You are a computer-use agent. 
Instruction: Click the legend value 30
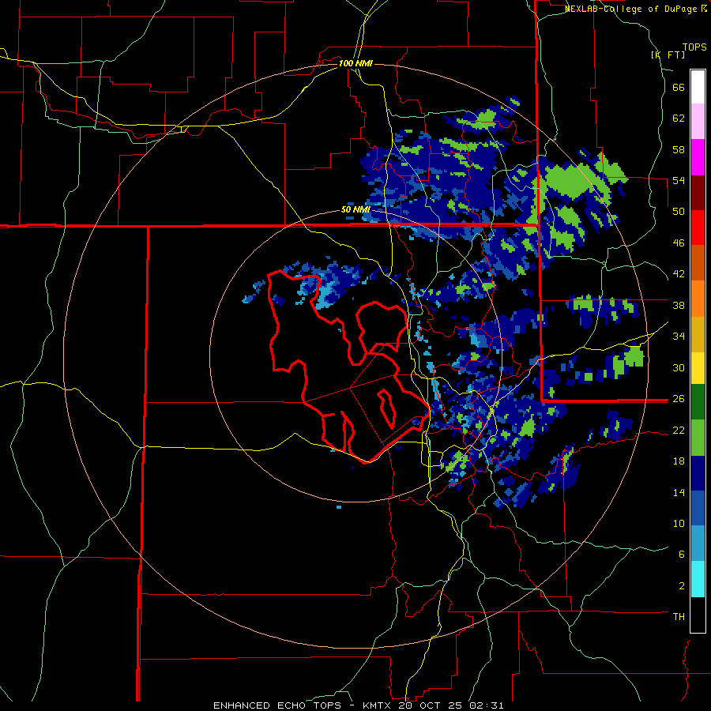(x=679, y=367)
